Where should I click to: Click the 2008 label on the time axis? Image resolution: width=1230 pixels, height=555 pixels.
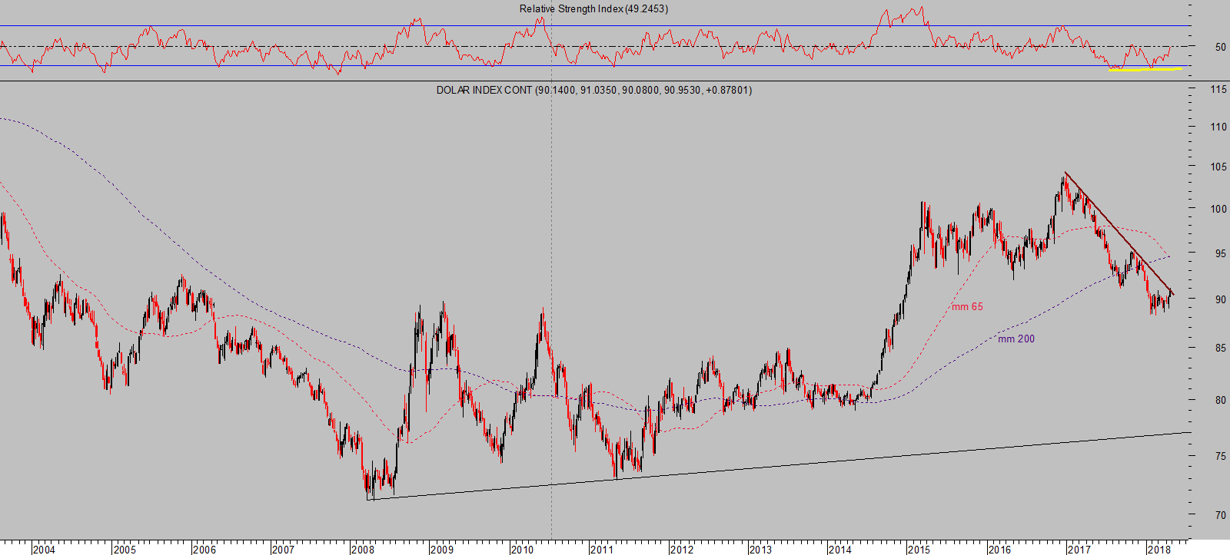point(363,549)
